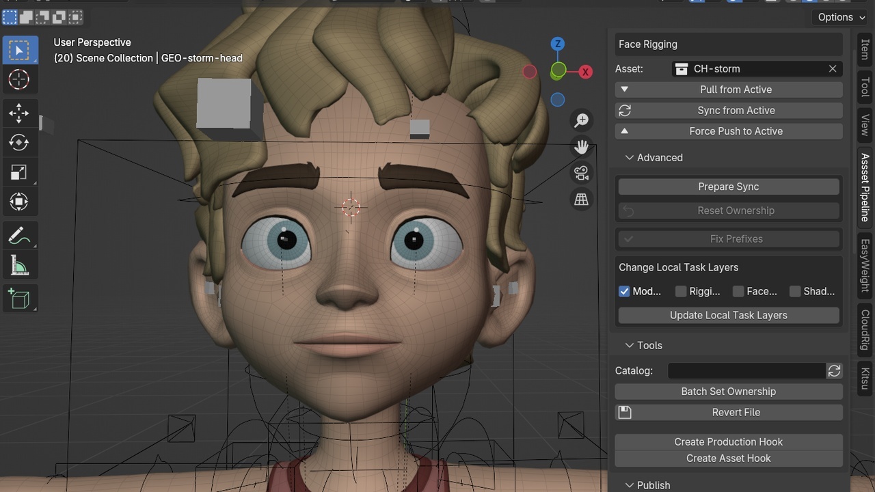Enable the Rigging task layer checkbox
The width and height of the screenshot is (875, 492).
[681, 291]
